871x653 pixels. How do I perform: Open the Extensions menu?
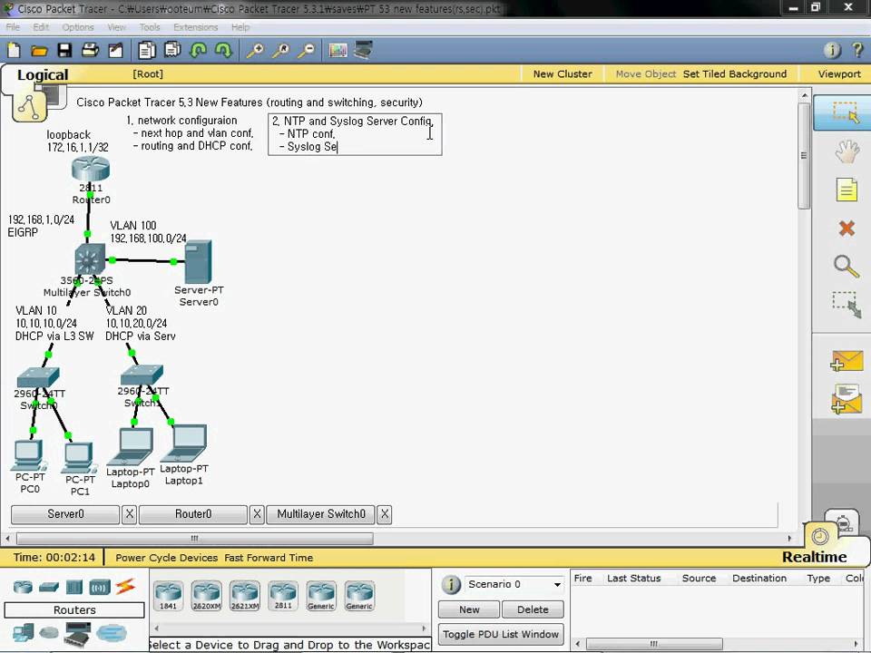coord(196,26)
